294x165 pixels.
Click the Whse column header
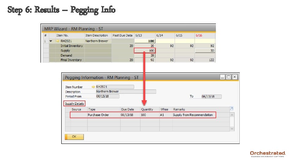pos(166,109)
